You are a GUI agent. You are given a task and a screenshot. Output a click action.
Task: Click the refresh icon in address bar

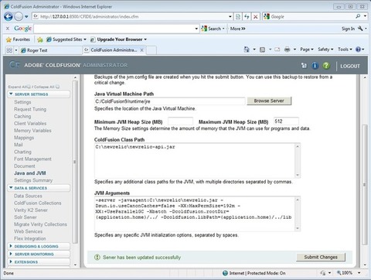247,17
